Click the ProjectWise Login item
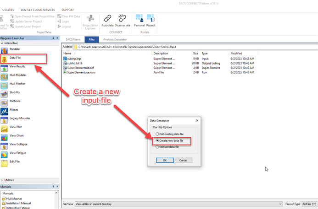The width and height of the screenshot is (318, 209). point(63,21)
